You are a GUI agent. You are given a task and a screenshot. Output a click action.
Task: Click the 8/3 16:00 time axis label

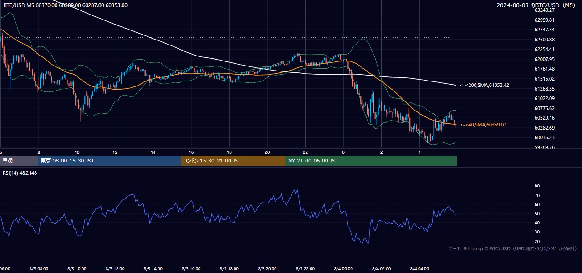point(191,269)
